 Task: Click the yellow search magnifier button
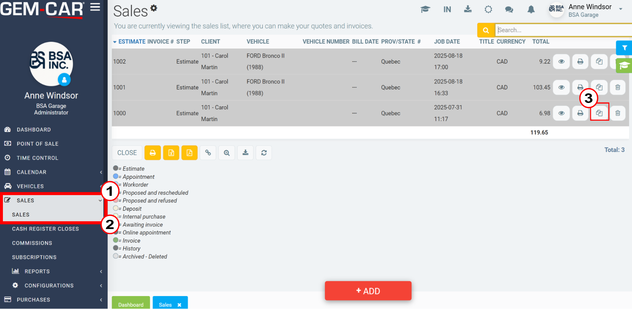coord(486,30)
